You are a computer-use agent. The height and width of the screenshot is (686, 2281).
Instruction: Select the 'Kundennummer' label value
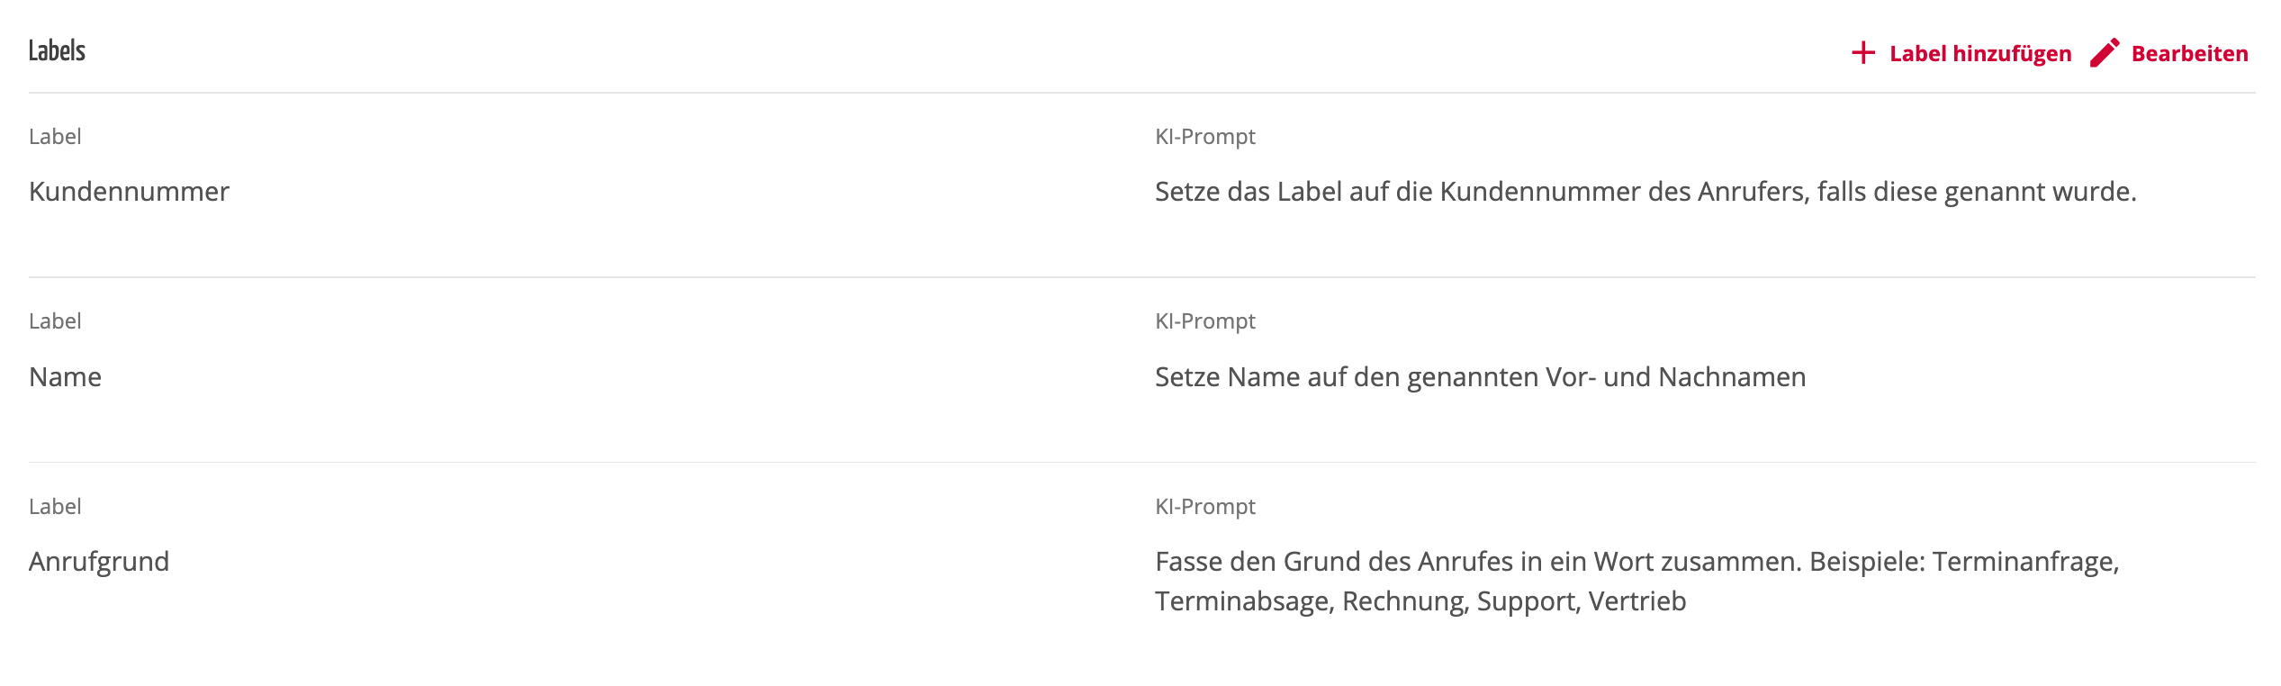click(x=129, y=192)
